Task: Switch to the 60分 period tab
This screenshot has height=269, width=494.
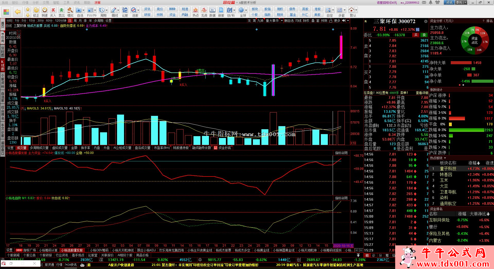Action: pos(49,21)
